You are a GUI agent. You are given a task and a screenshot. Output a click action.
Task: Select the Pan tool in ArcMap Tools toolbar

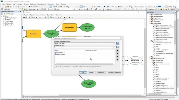[x=81, y=7]
